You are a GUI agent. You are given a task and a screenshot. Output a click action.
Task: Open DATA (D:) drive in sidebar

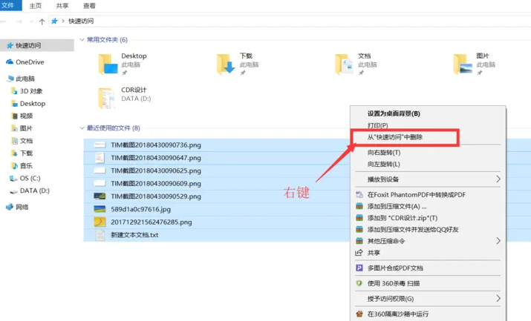pos(35,191)
